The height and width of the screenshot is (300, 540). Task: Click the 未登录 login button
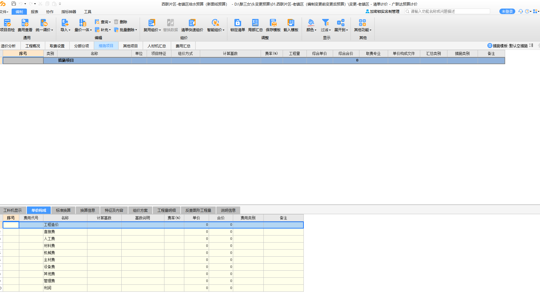(507, 11)
